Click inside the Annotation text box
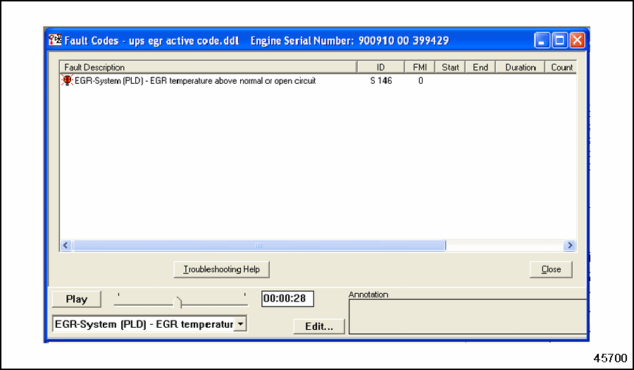This screenshot has width=634, height=370. tap(468, 316)
